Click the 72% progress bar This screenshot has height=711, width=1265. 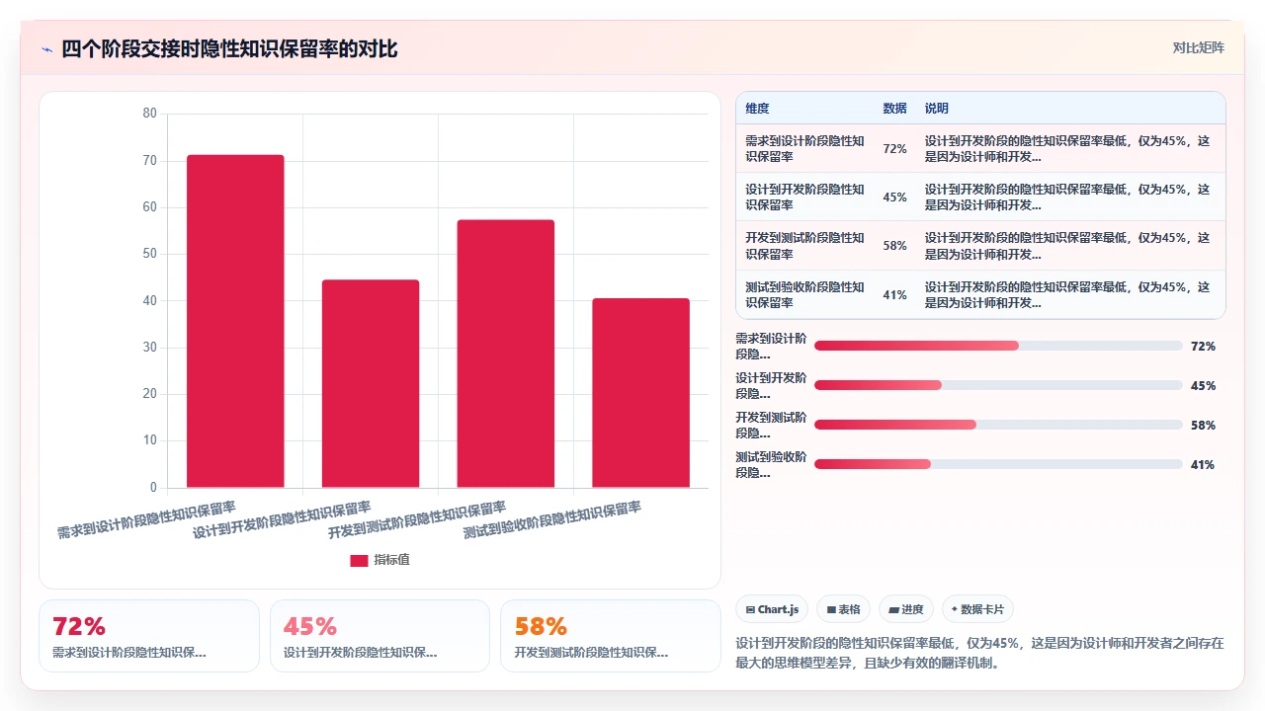(x=998, y=346)
